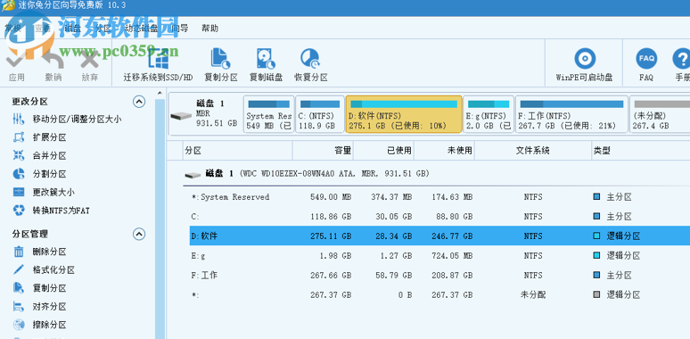The height and width of the screenshot is (339, 690).
Task: Sort by the 类型 column header
Action: (641, 151)
